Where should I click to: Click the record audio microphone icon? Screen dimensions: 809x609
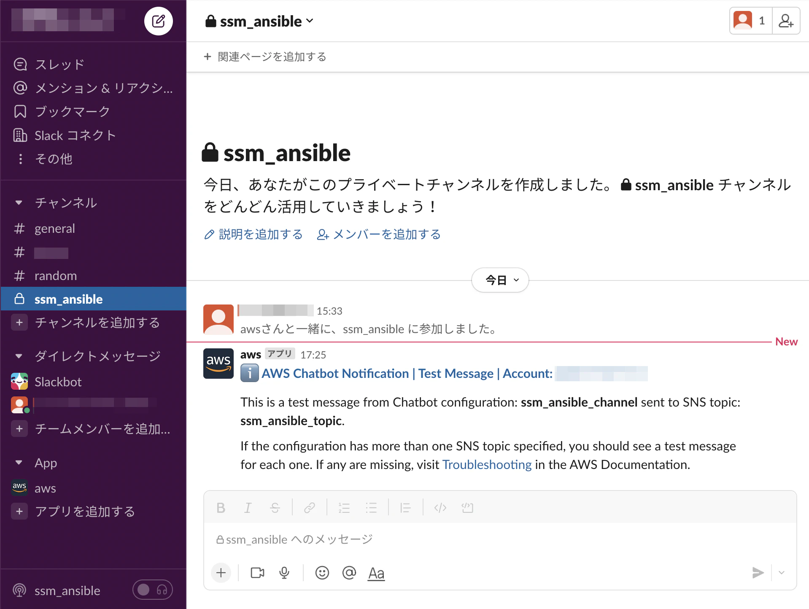coord(284,573)
